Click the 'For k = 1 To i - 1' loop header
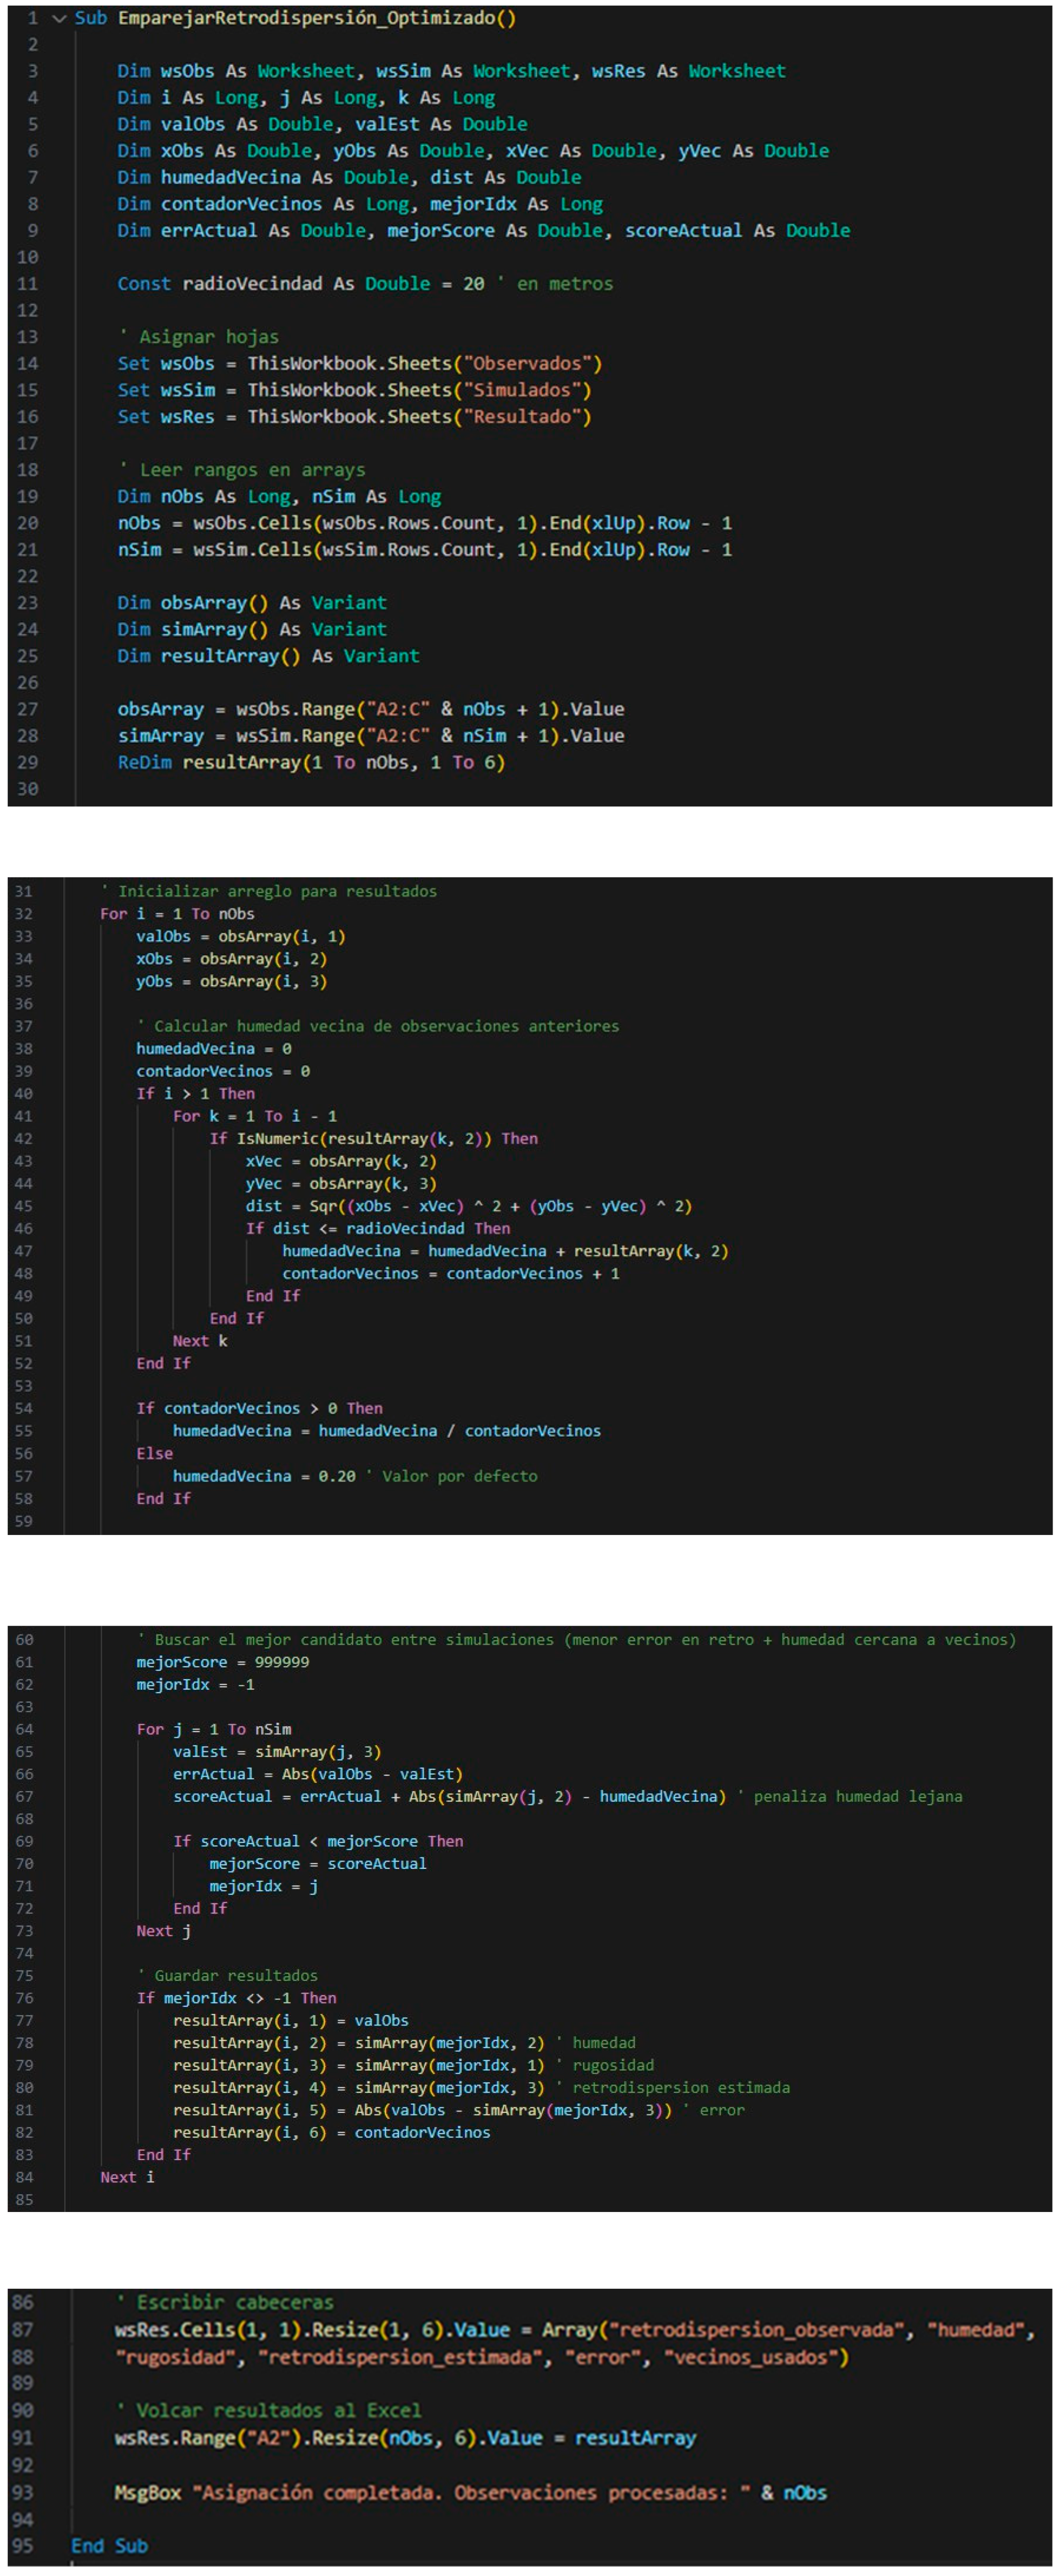The width and height of the screenshot is (1060, 2576). click(255, 1116)
